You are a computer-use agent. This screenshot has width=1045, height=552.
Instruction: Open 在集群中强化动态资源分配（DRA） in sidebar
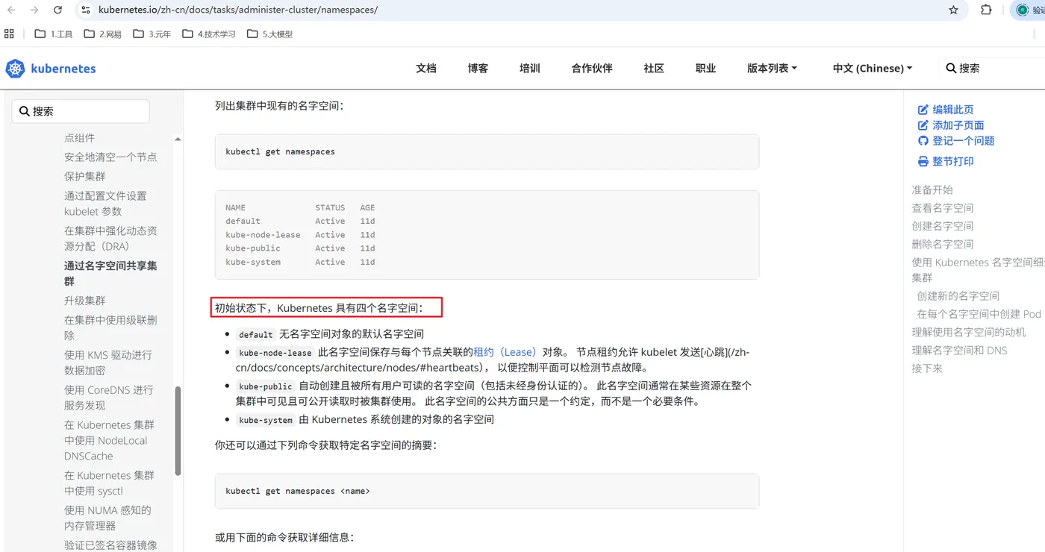(x=110, y=239)
